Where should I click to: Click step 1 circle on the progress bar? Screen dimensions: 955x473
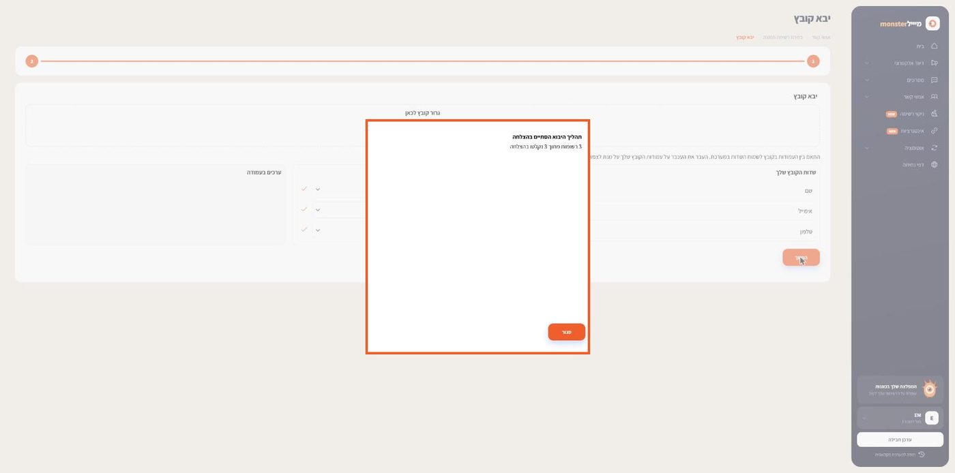(x=813, y=61)
